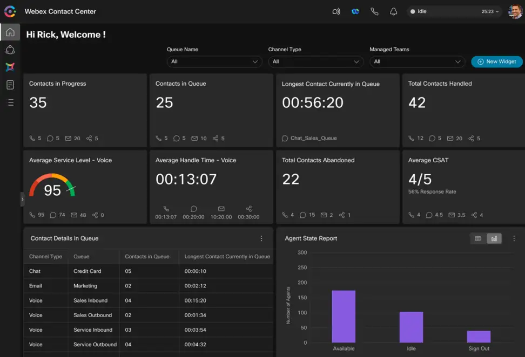Click chat icon in Contacts in Queue card
This screenshot has height=357, width=525.
point(176,139)
